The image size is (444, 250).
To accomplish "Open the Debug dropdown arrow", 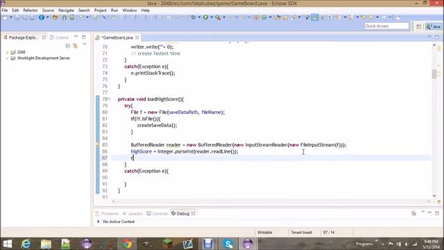I will 199,17.
